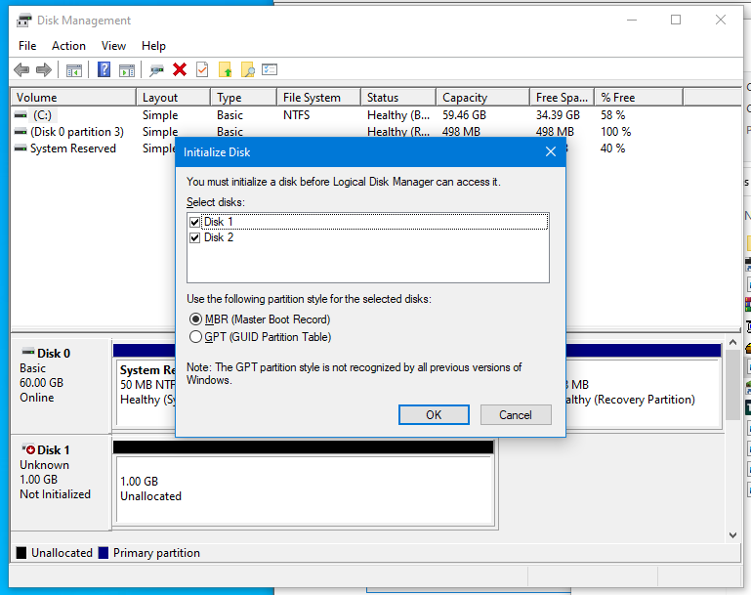Click the Disk 1 header panel
751x595 pixels.
point(61,483)
